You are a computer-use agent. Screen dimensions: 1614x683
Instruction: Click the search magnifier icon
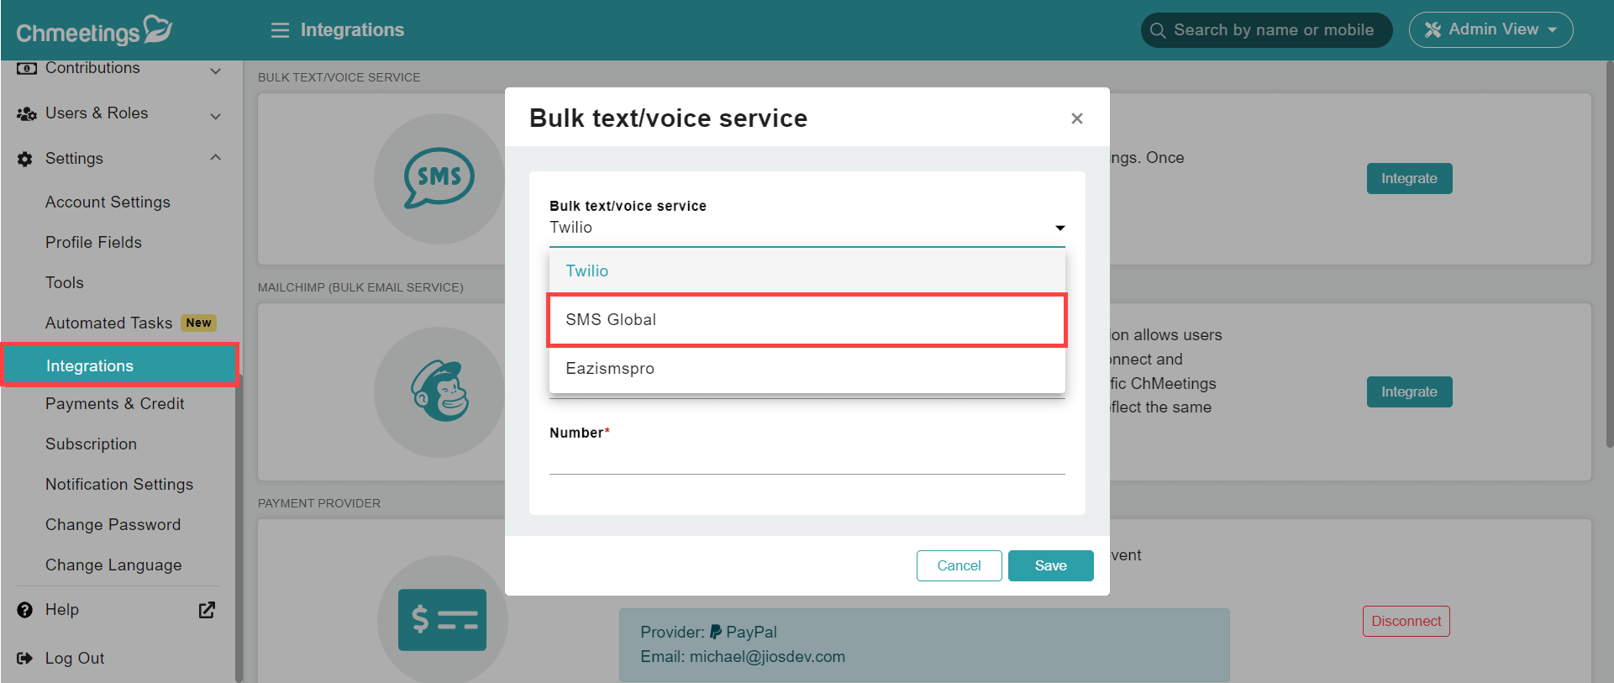click(x=1158, y=30)
